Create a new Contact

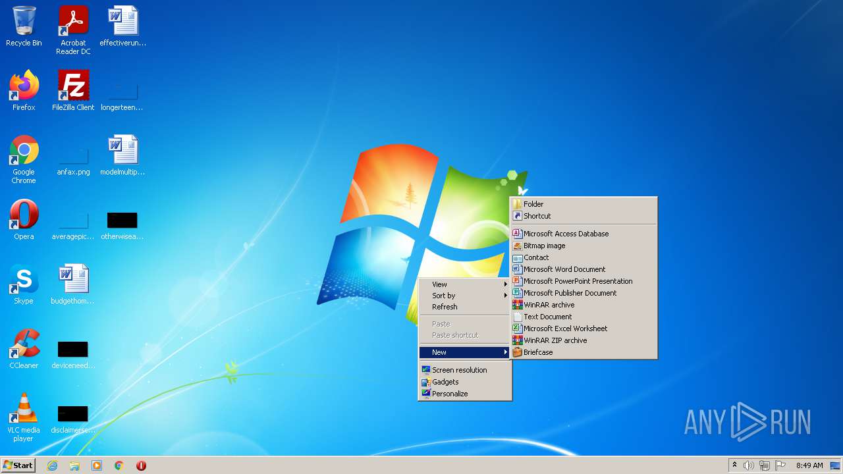(x=584, y=257)
